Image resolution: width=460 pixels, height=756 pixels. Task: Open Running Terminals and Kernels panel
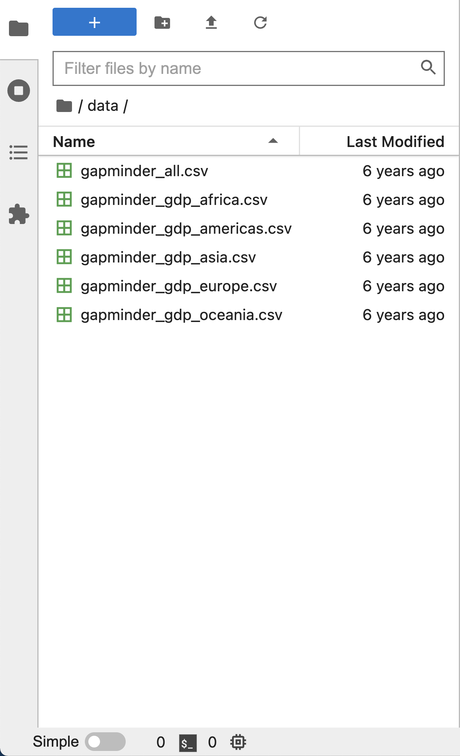point(19,91)
